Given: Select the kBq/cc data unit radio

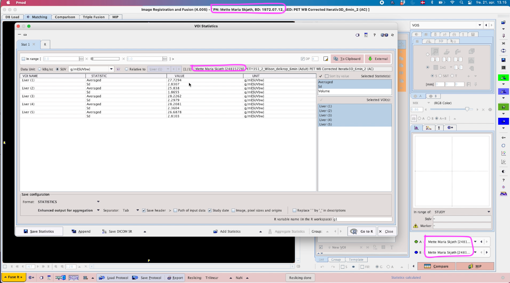Looking at the screenshot, I should (39, 69).
